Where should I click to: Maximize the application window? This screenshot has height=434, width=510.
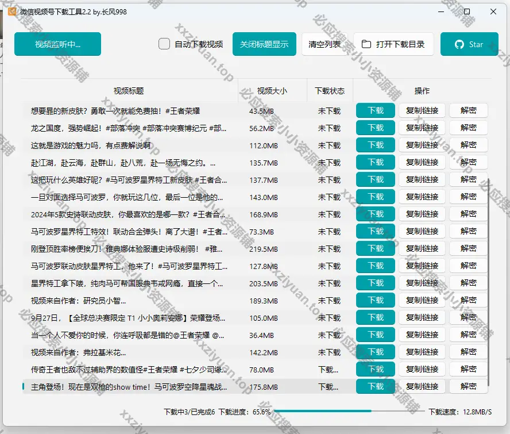click(467, 11)
